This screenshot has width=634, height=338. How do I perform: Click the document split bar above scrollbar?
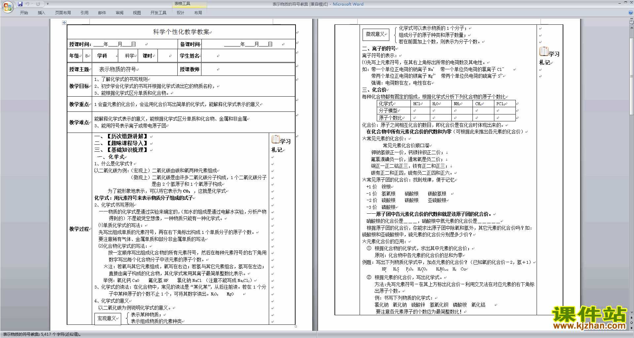click(632, 19)
